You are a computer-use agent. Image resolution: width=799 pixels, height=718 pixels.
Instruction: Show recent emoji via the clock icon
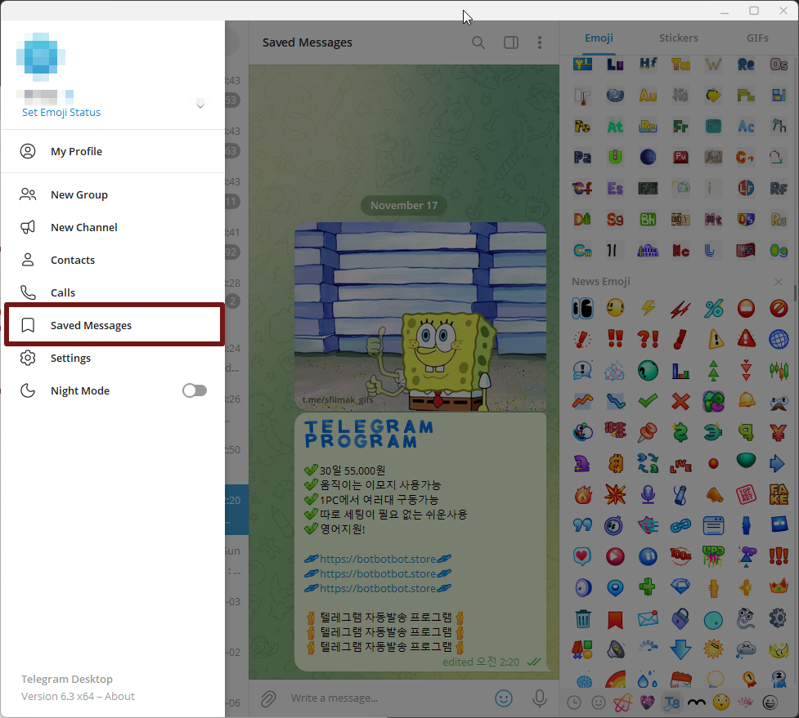click(x=574, y=702)
